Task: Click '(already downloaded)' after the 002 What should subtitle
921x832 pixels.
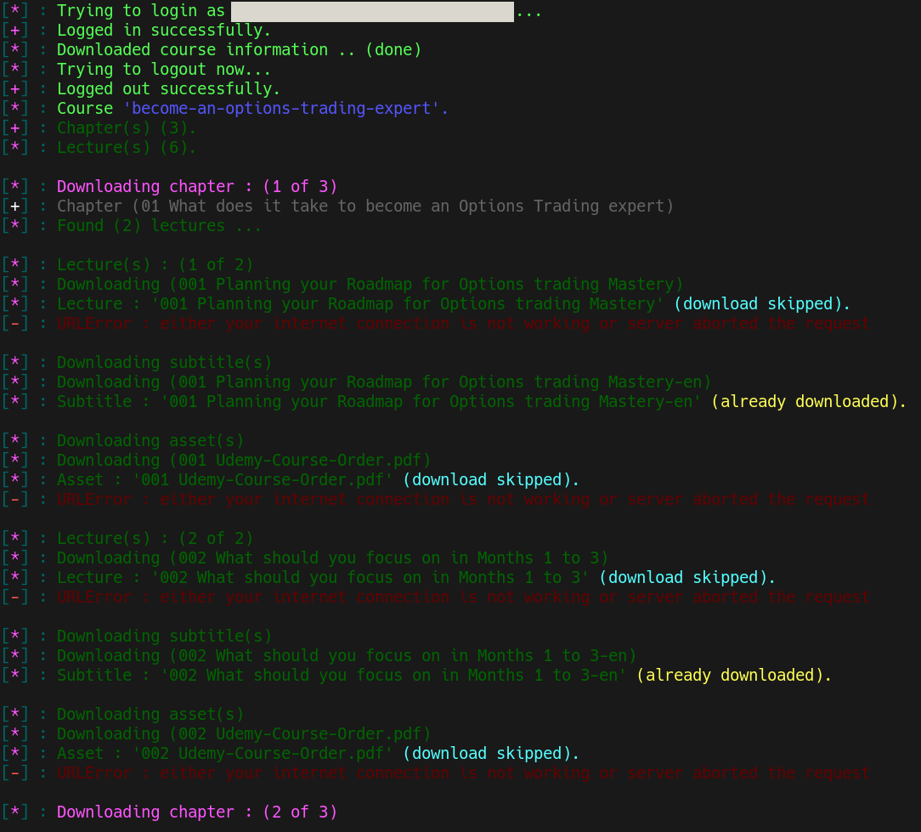Action: point(730,675)
